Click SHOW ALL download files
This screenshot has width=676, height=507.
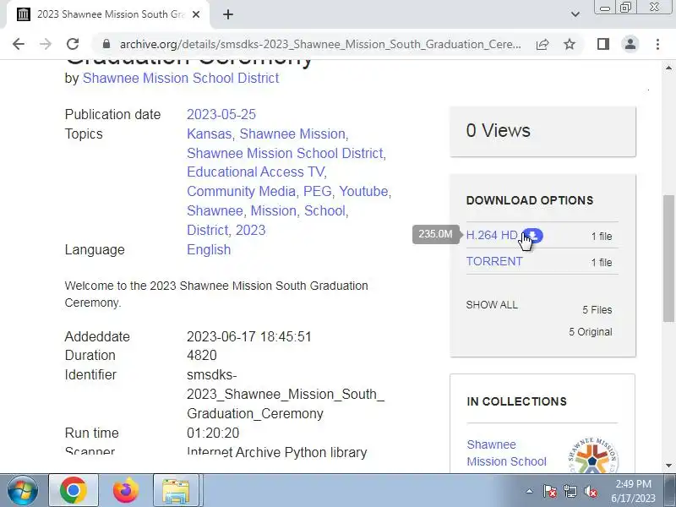point(492,305)
